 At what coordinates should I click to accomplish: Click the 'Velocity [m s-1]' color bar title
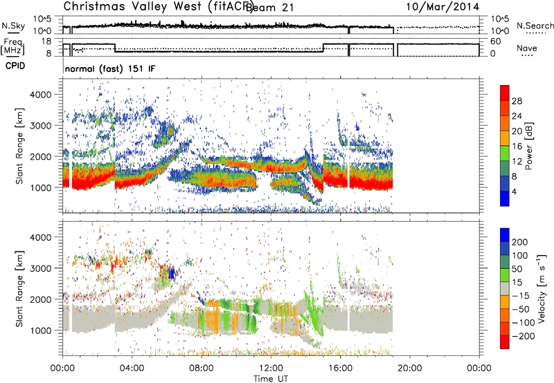541,288
